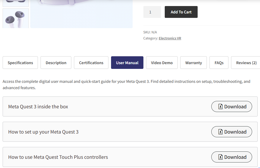Click the quantity input field

pos(152,12)
